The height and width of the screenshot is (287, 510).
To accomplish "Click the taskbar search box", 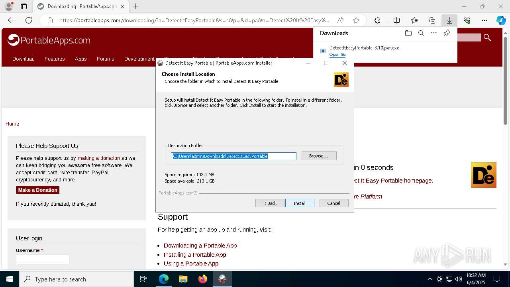I will 76,279.
